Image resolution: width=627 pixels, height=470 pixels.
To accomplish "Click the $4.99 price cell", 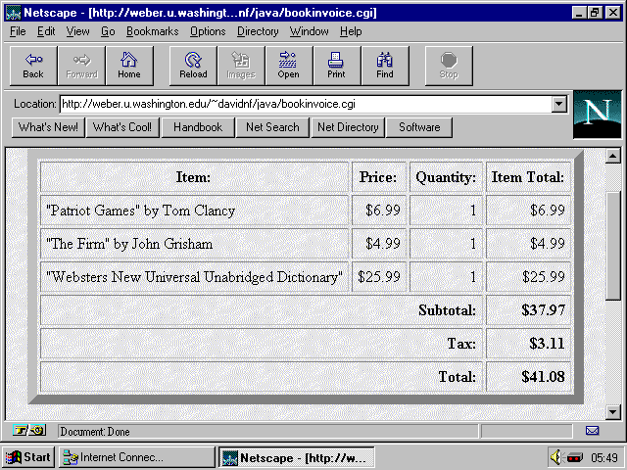I will tap(379, 244).
